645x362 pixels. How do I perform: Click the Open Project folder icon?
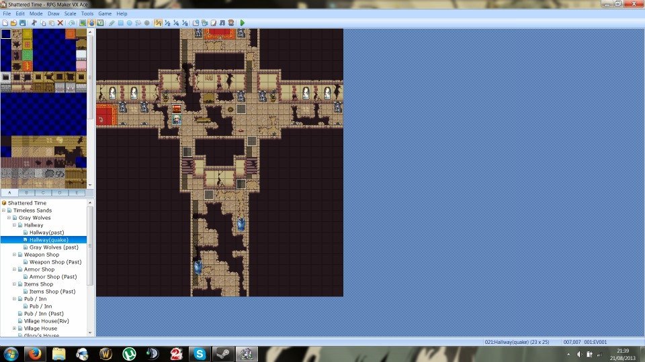point(13,23)
